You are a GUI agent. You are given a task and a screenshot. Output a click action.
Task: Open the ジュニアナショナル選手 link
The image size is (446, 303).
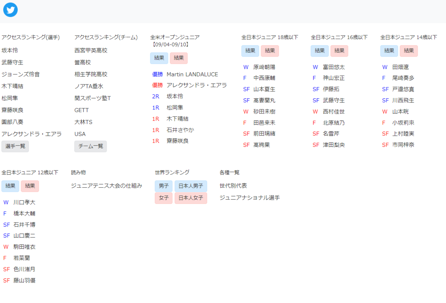click(x=249, y=198)
